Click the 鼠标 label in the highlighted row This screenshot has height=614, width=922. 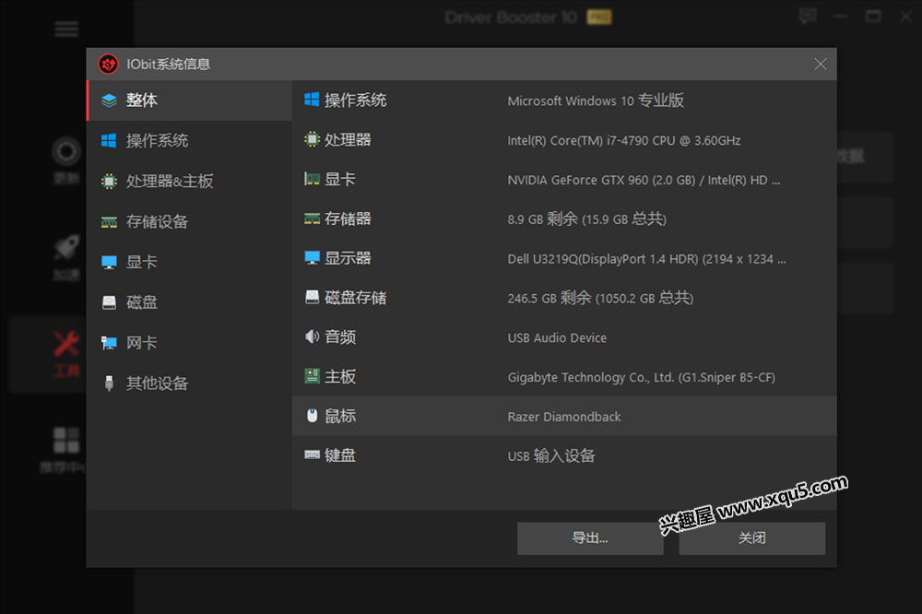click(340, 416)
